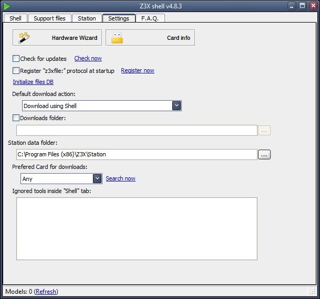Click Initialize files DB link
This screenshot has width=320, height=299.
(33, 82)
